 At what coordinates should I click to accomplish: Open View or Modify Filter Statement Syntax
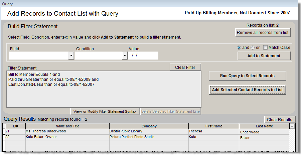coord(105,111)
